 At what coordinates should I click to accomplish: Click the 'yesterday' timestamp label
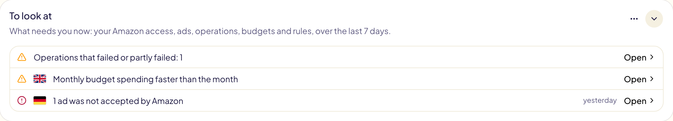pos(600,100)
